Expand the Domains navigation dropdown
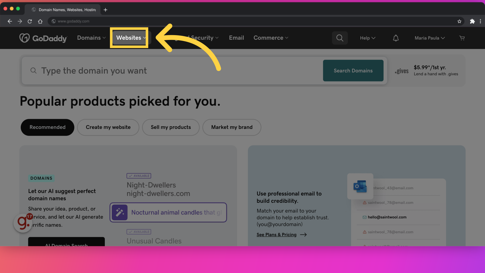Screen dimensions: 485x273 (x=92, y=38)
